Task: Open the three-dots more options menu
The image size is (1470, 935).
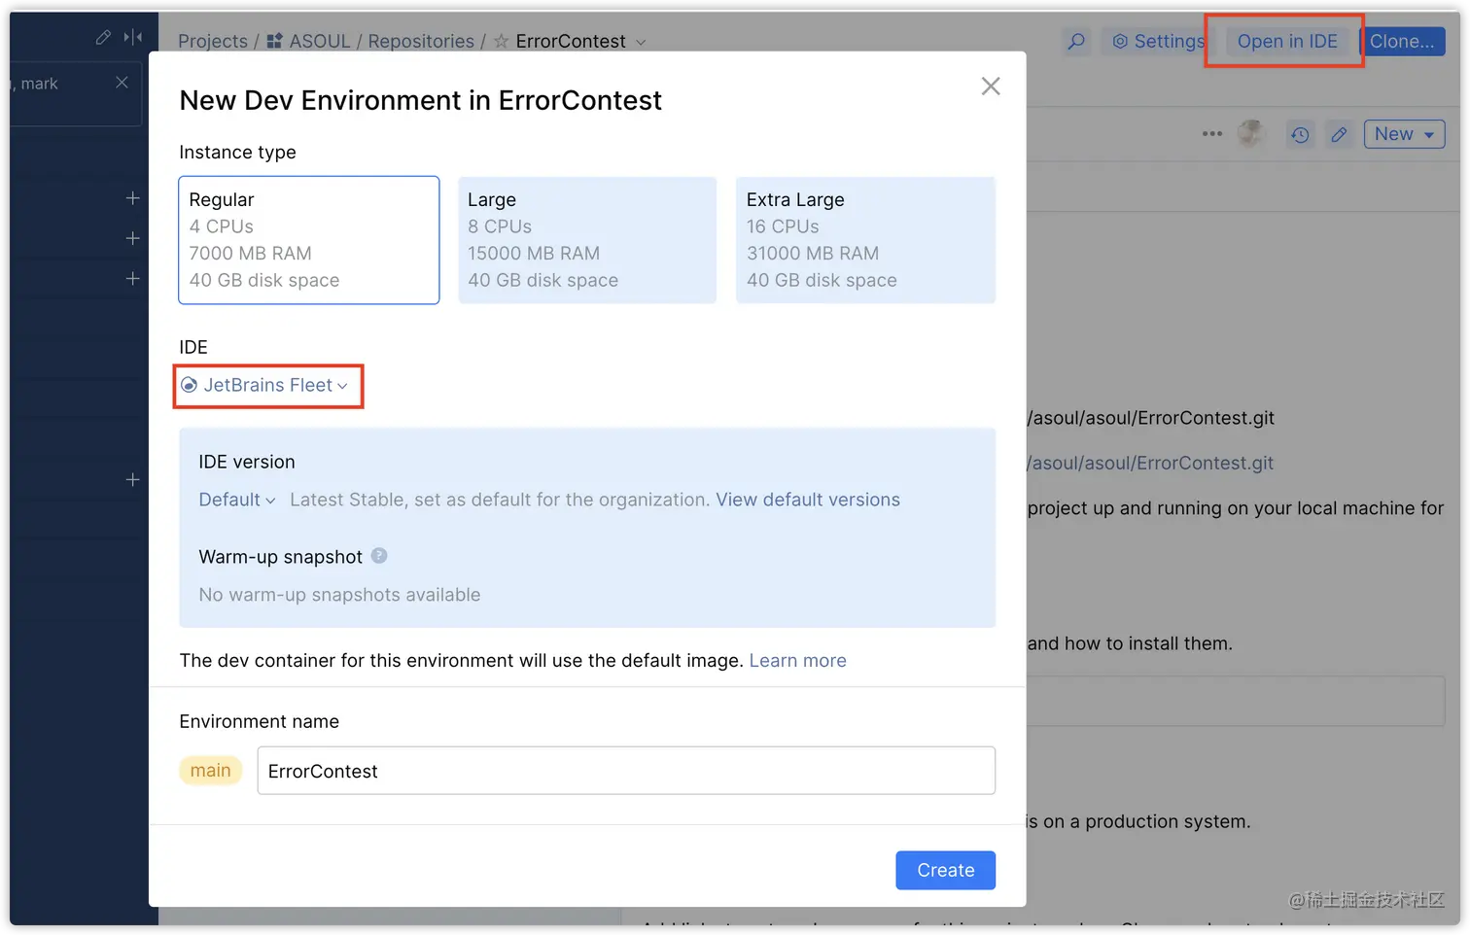Action: pyautogui.click(x=1211, y=134)
